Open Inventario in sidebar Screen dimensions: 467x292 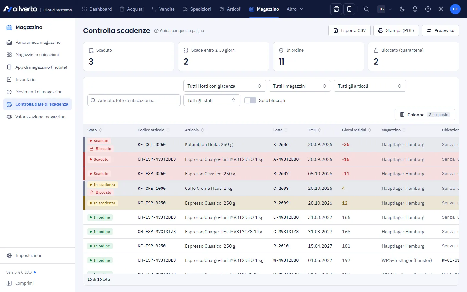coord(38,79)
